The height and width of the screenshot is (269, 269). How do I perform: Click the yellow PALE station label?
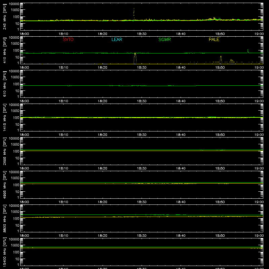coord(214,39)
